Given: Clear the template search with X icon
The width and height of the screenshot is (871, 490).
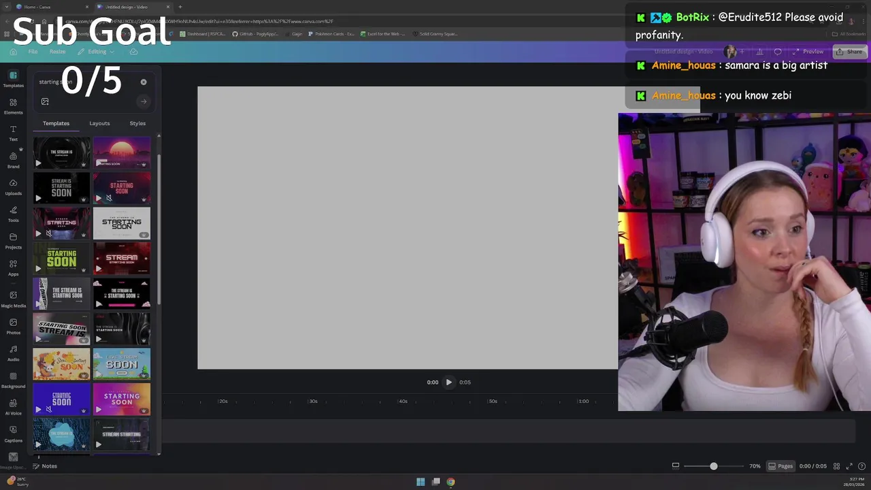Looking at the screenshot, I should coord(144,82).
